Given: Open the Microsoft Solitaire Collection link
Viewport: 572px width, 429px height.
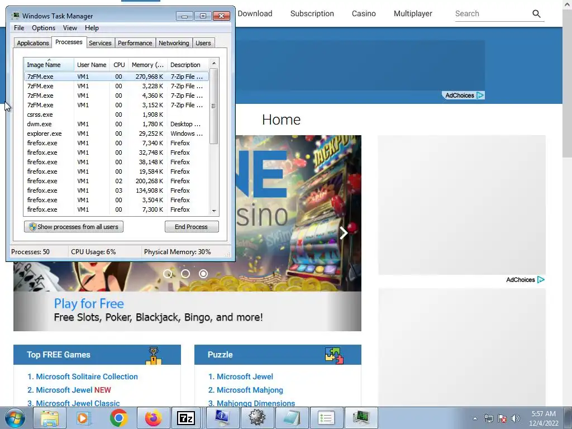Looking at the screenshot, I should [87, 376].
